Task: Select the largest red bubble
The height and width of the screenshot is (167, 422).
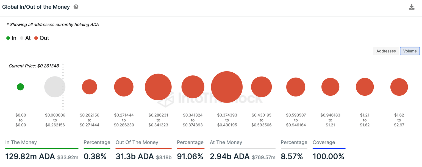Action: tap(227, 87)
